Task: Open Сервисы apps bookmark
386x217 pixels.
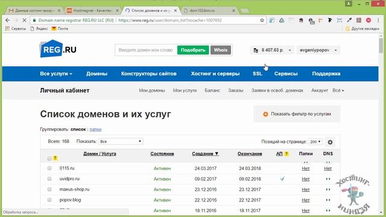Action: pyautogui.click(x=16, y=28)
